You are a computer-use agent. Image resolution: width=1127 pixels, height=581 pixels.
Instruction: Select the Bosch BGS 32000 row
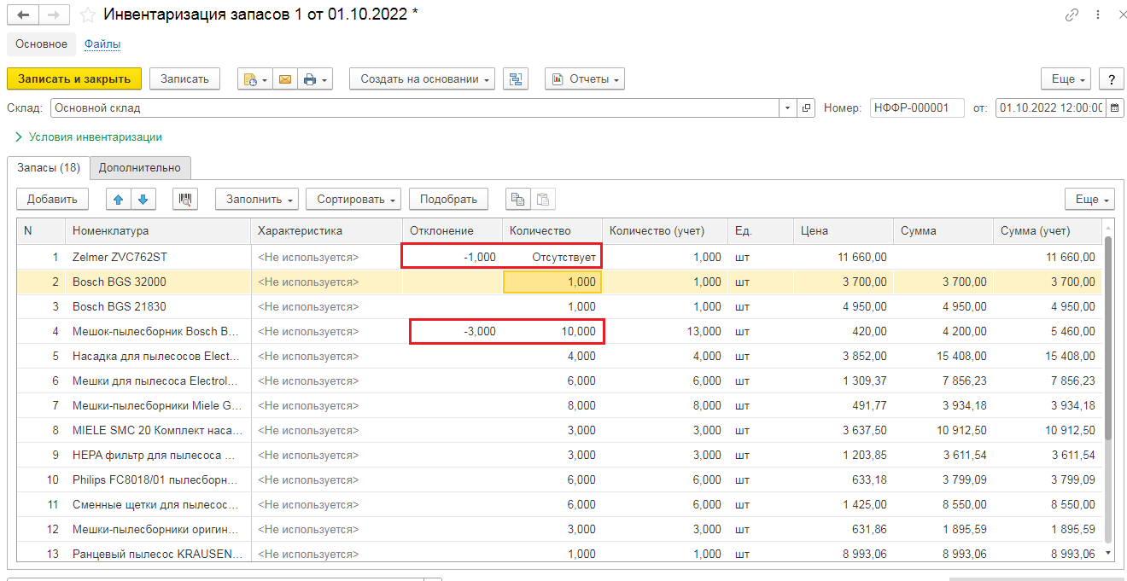pyautogui.click(x=559, y=282)
